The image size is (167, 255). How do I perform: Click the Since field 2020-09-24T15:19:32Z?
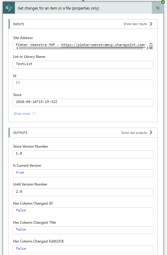(x=83, y=103)
